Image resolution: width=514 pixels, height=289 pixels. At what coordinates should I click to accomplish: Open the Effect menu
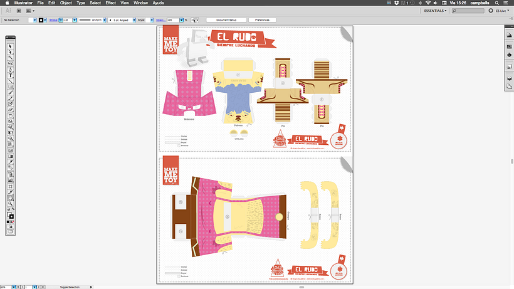coord(110,3)
